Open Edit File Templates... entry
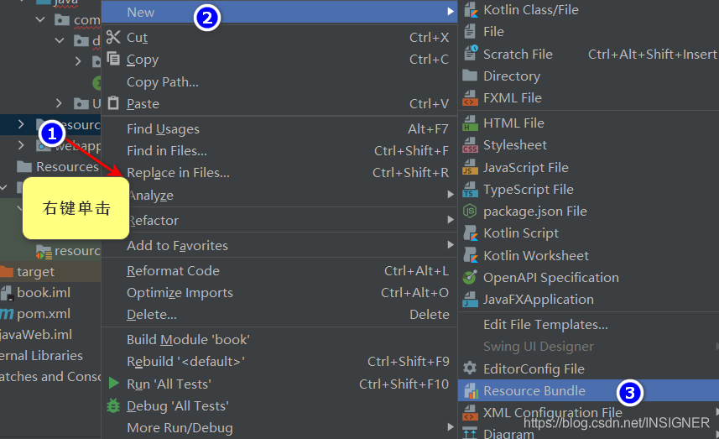 [589, 325]
